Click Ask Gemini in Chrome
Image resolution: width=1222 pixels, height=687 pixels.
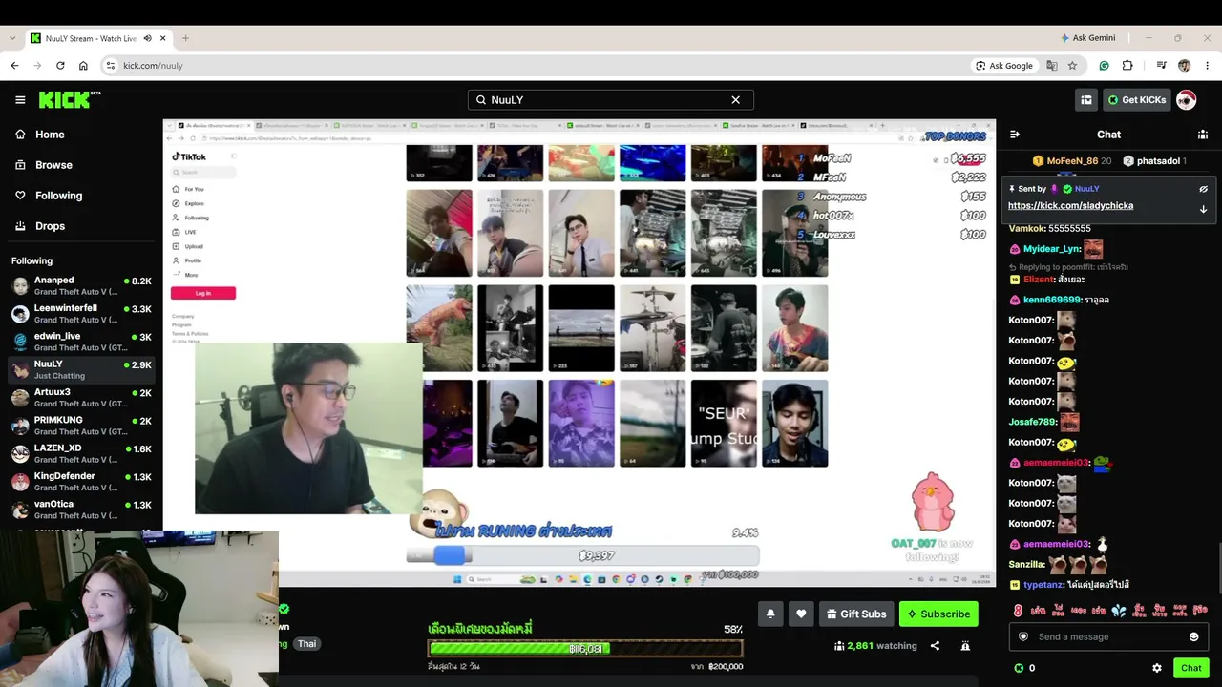click(x=1087, y=38)
